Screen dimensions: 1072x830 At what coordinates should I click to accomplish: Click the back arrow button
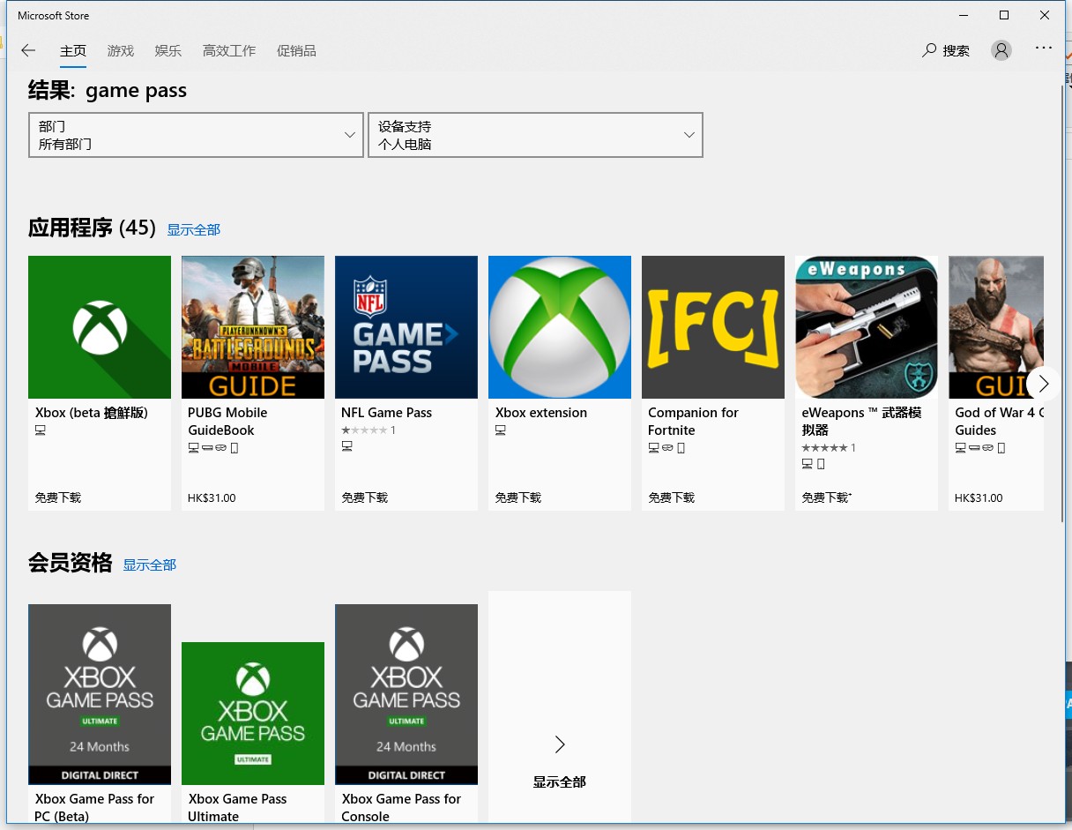[28, 50]
